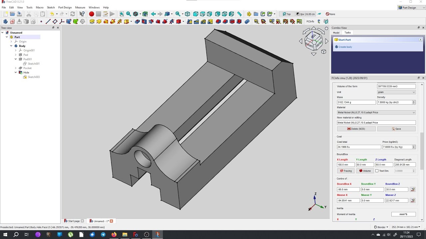Click the Pad feature icon
The width and height of the screenshot is (426, 239).
pos(92,22)
